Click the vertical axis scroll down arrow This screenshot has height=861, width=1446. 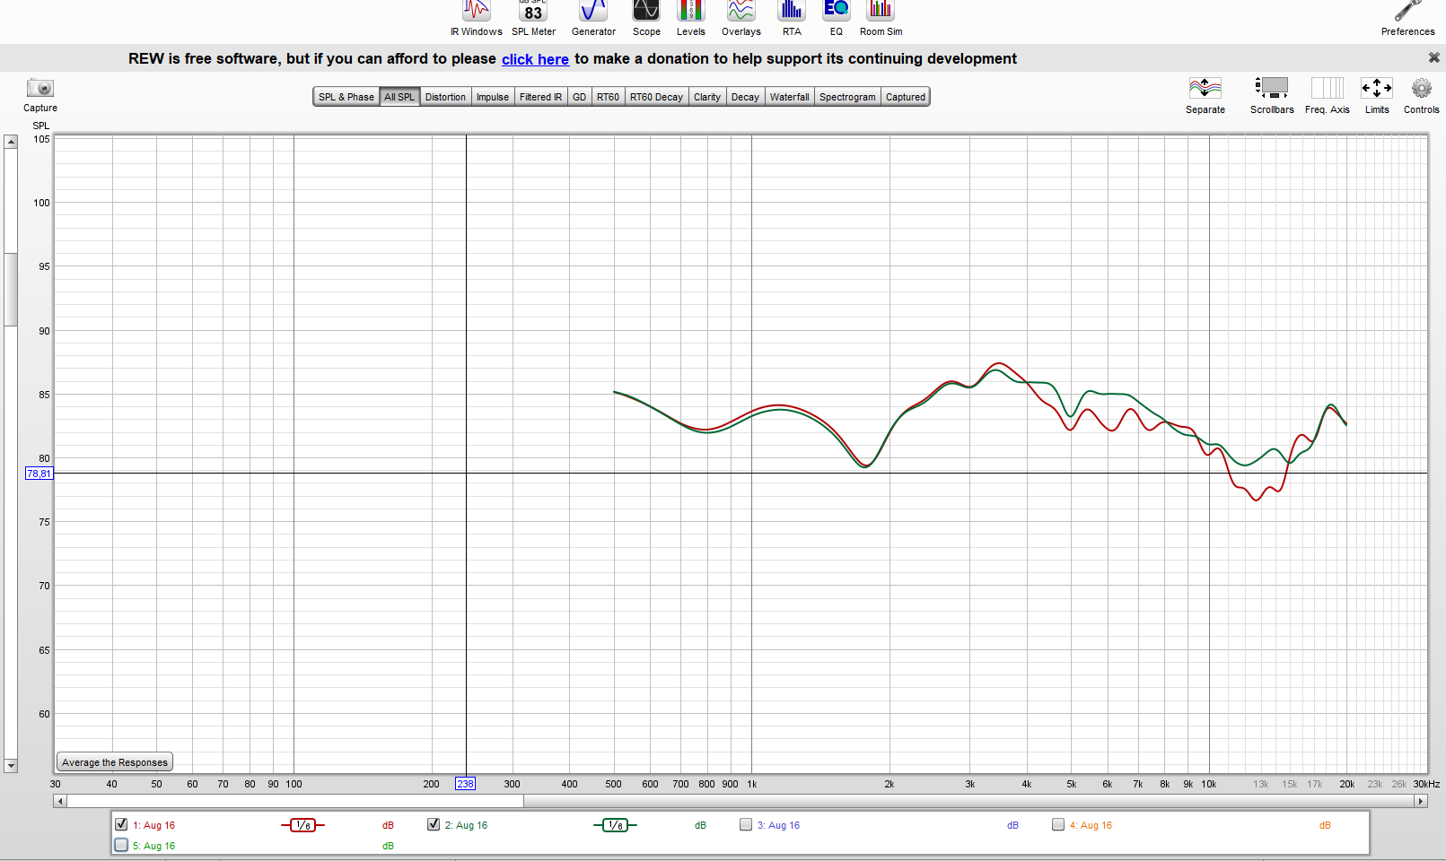point(11,766)
